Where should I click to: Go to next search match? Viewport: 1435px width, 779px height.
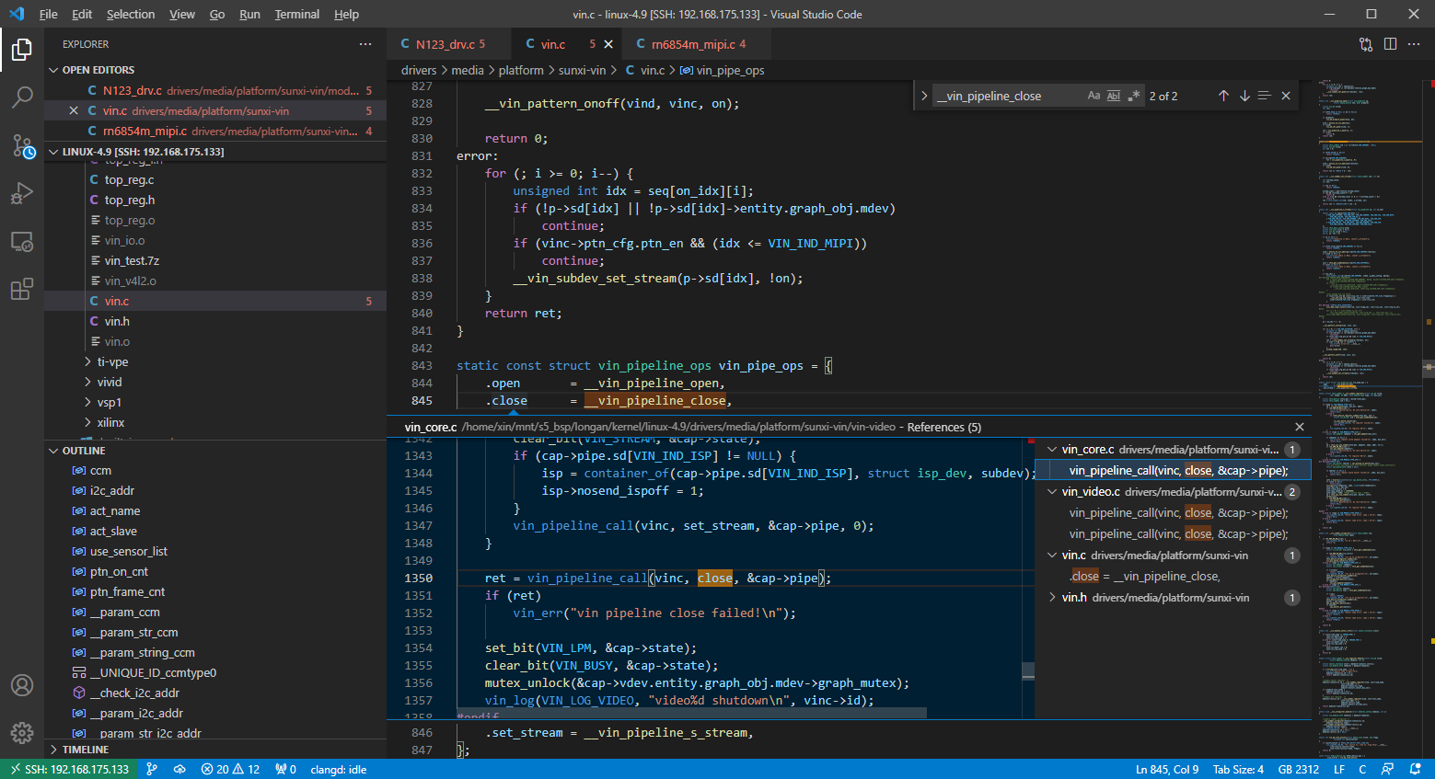point(1244,96)
